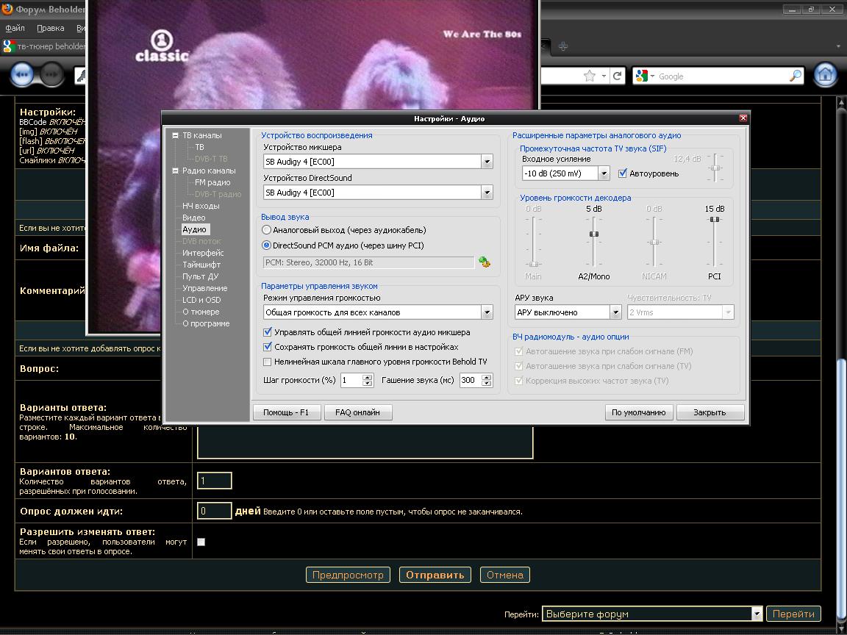Click the A2/Mono volume slider handle

coord(593,234)
